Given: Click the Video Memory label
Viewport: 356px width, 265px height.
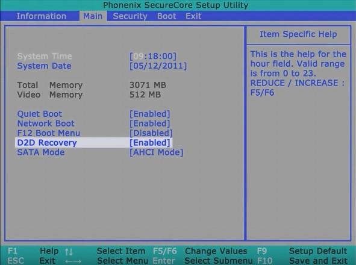Looking at the screenshot, I should coord(50,95).
